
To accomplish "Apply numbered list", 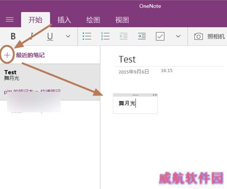I will coord(106,36).
